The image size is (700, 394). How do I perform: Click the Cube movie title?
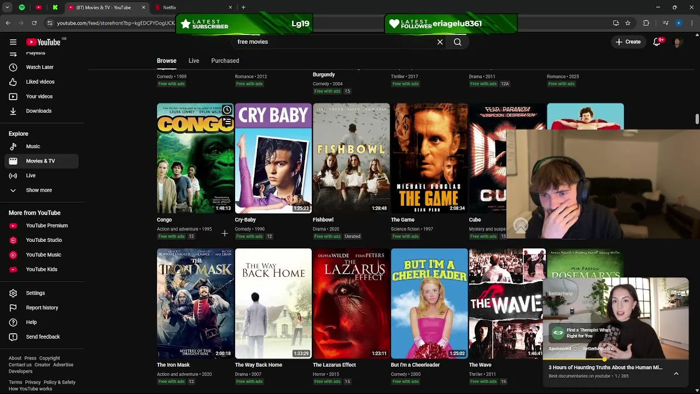(x=475, y=220)
